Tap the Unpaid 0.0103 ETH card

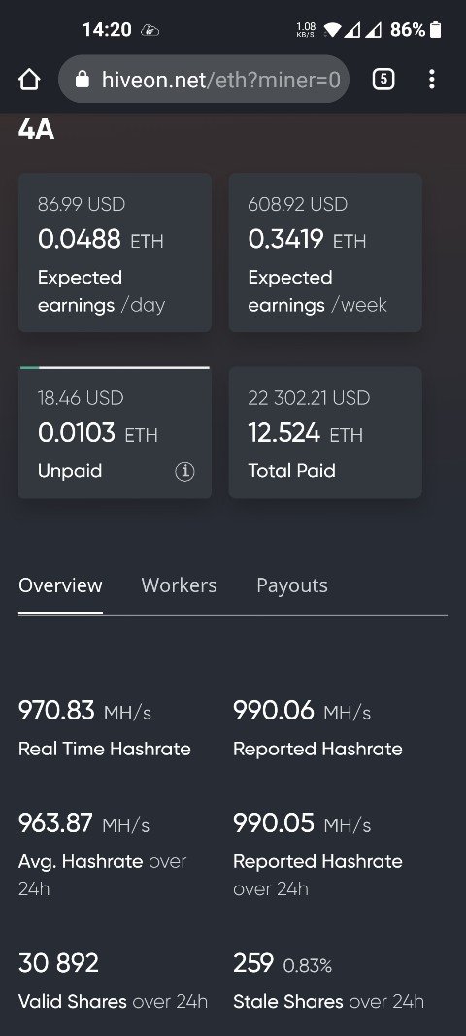pos(115,433)
